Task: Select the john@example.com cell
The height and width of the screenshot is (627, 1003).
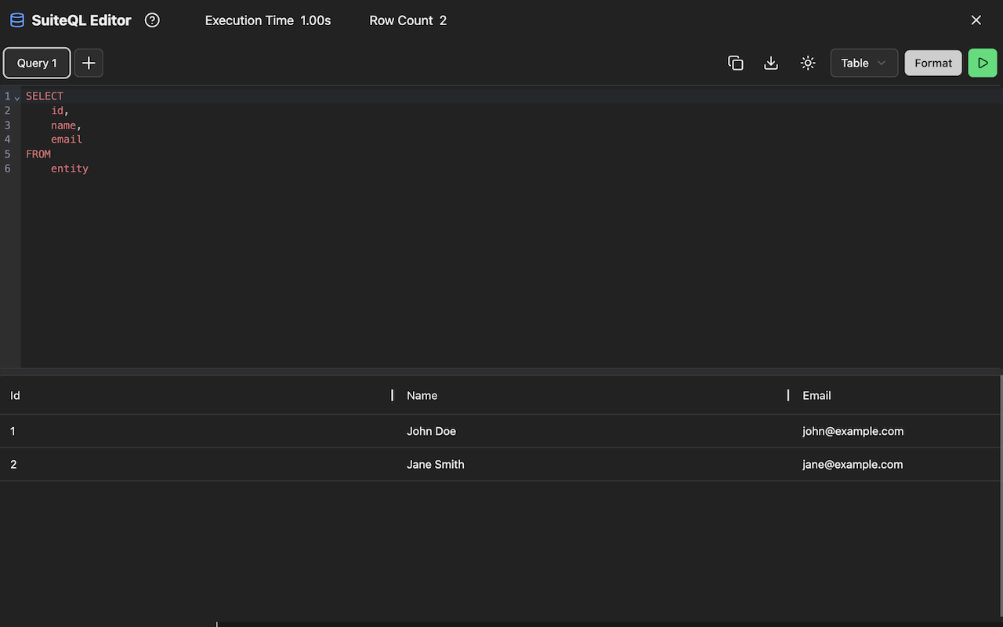Action: coord(896,431)
